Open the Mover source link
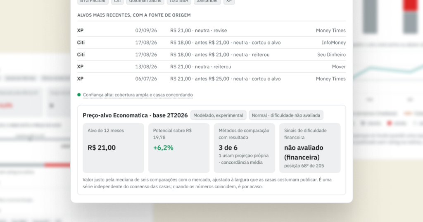The height and width of the screenshot is (222, 423). 339,67
